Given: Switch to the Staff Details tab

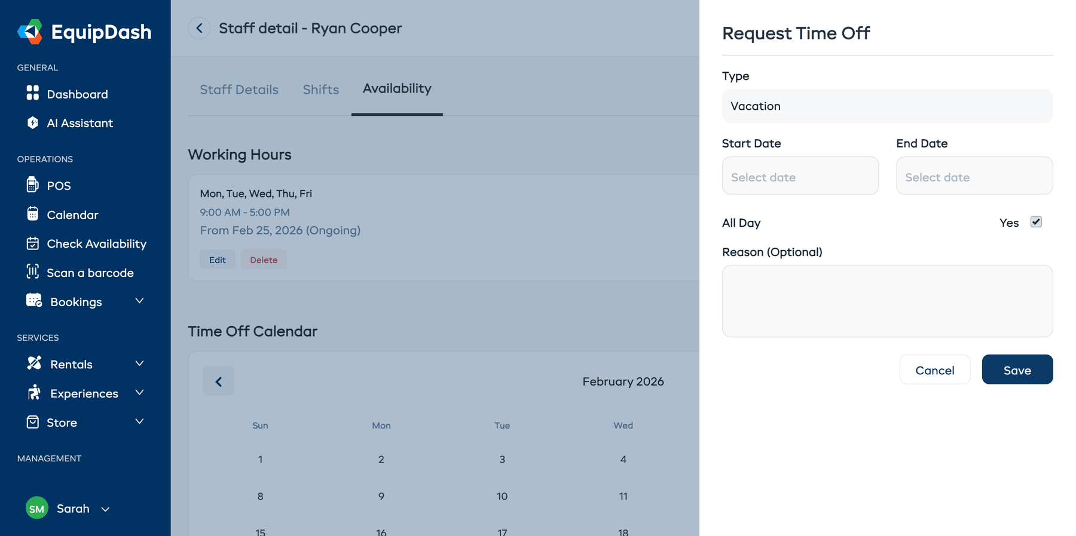Looking at the screenshot, I should tap(239, 90).
